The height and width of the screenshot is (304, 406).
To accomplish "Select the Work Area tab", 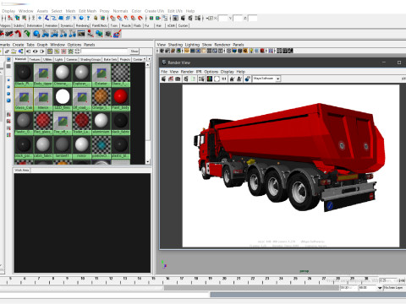I will 22,171.
